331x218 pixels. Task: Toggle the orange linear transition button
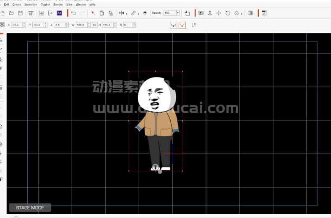[182, 25]
